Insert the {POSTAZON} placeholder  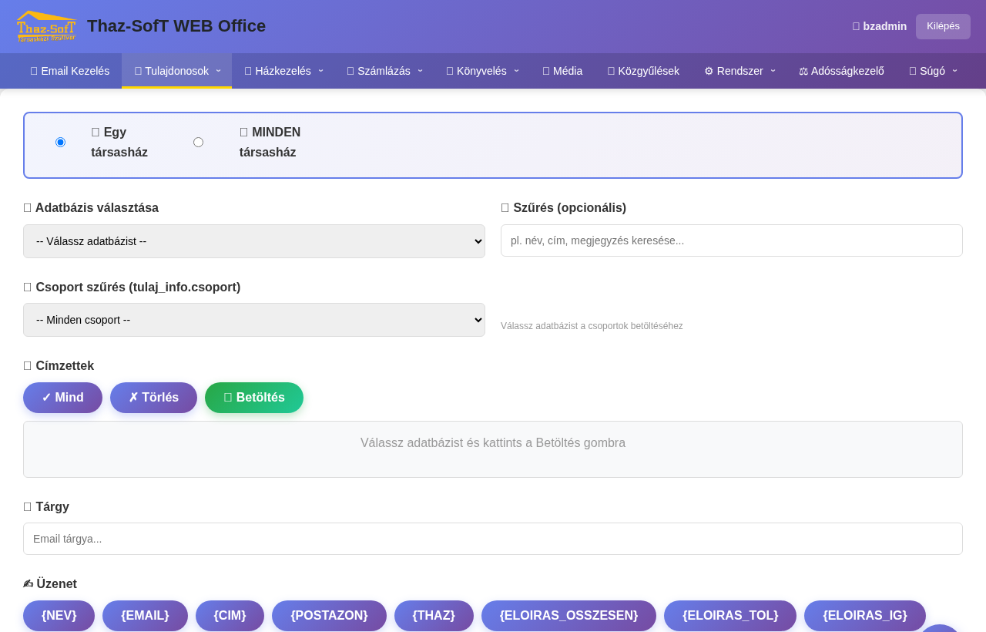[329, 616]
